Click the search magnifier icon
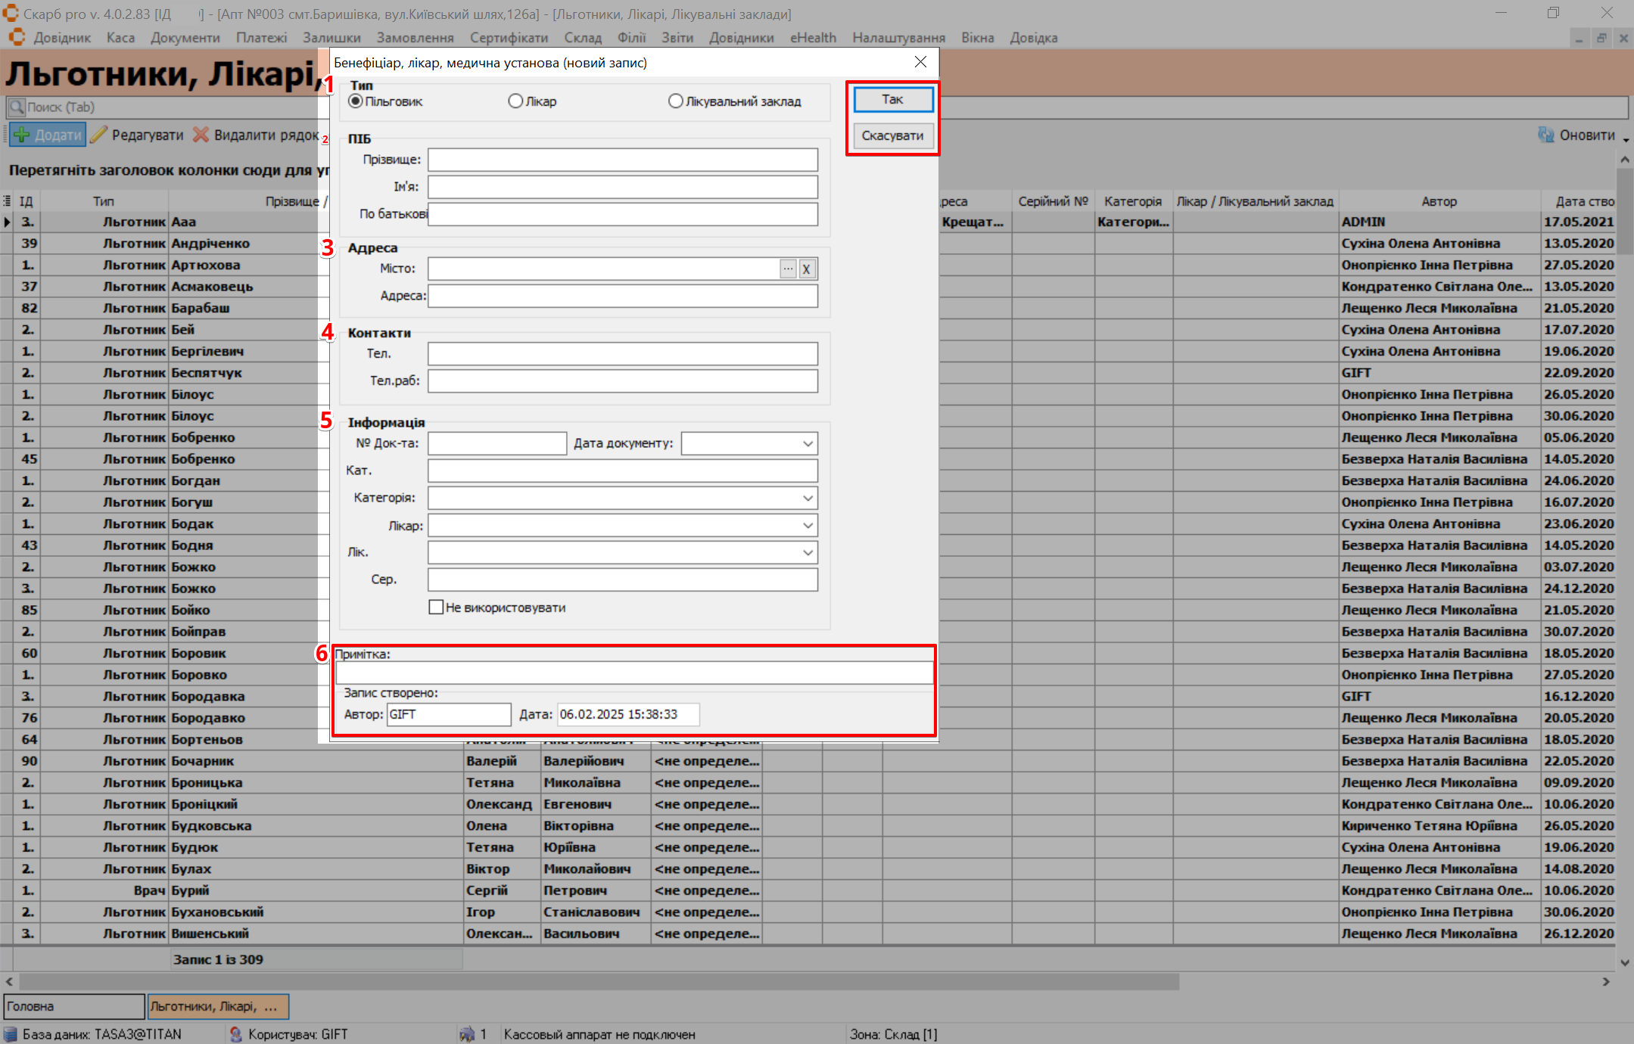This screenshot has height=1044, width=1634. pos(17,107)
